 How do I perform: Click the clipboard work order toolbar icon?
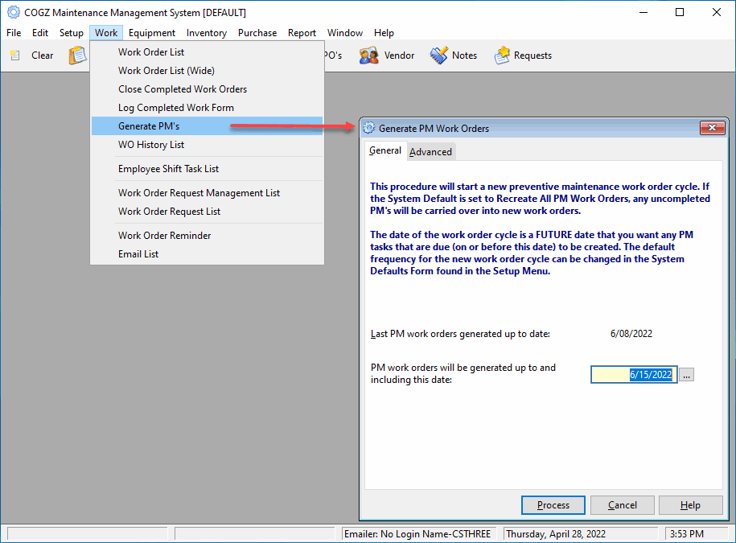tap(77, 56)
